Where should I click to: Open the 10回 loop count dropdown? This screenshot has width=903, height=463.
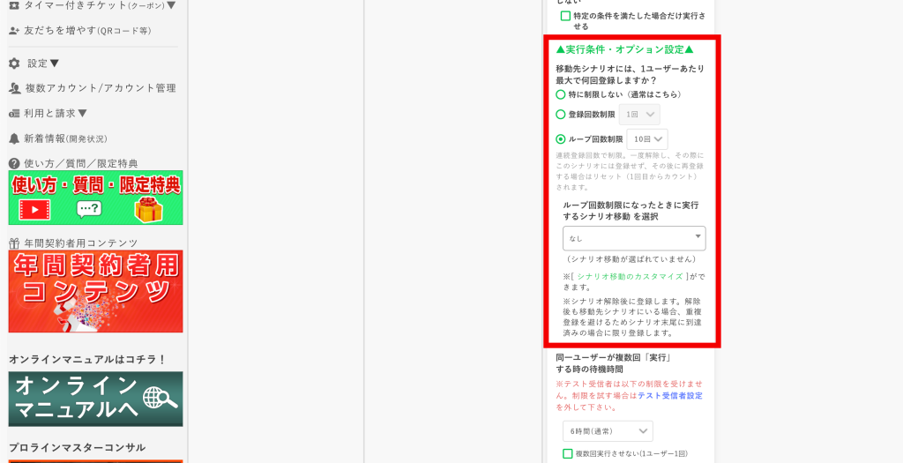[x=647, y=138]
